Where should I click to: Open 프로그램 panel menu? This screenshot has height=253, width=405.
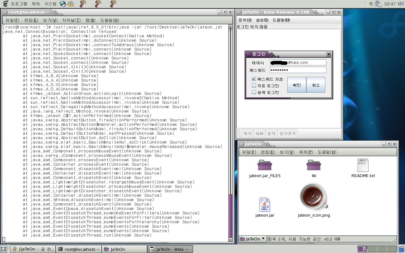click(19, 4)
